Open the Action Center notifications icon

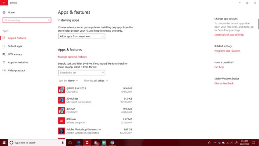click(x=254, y=143)
